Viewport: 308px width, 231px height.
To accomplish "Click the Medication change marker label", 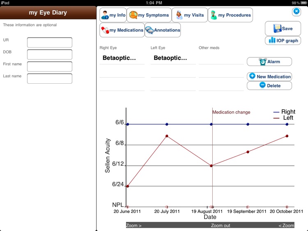I will coord(231,112).
